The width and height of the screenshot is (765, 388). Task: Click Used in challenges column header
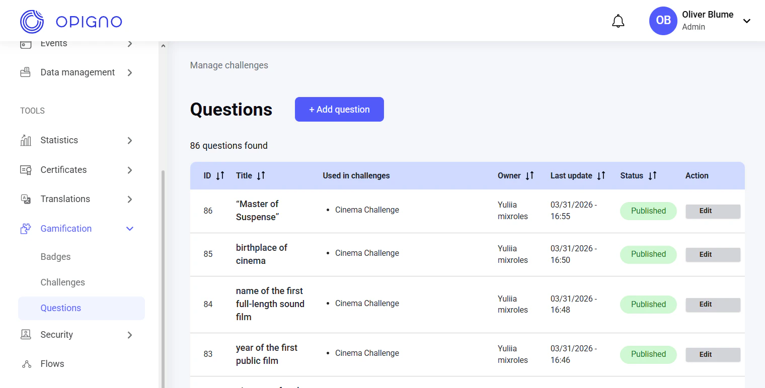pos(356,176)
